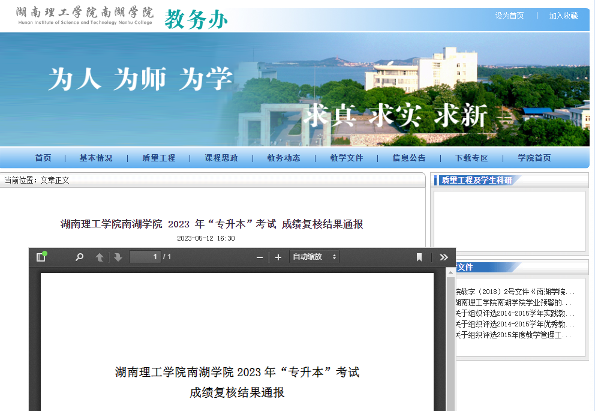Expand the more tools double-chevron menu
The image size is (595, 411).
444,257
